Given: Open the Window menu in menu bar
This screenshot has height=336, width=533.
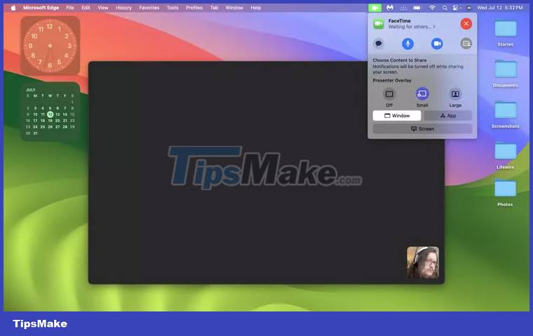Looking at the screenshot, I should pyautogui.click(x=234, y=8).
